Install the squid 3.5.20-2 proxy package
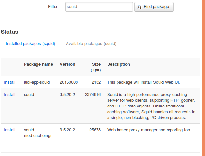 point(9,95)
